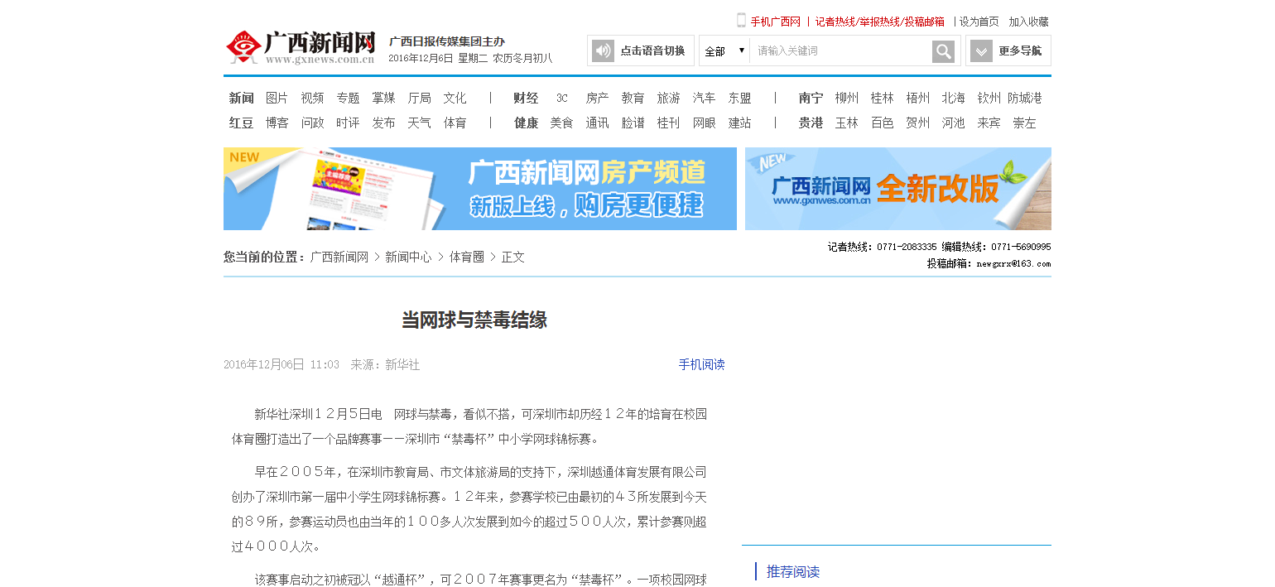Open the 全部 search category dropdown
1275x587 pixels.
(x=724, y=51)
